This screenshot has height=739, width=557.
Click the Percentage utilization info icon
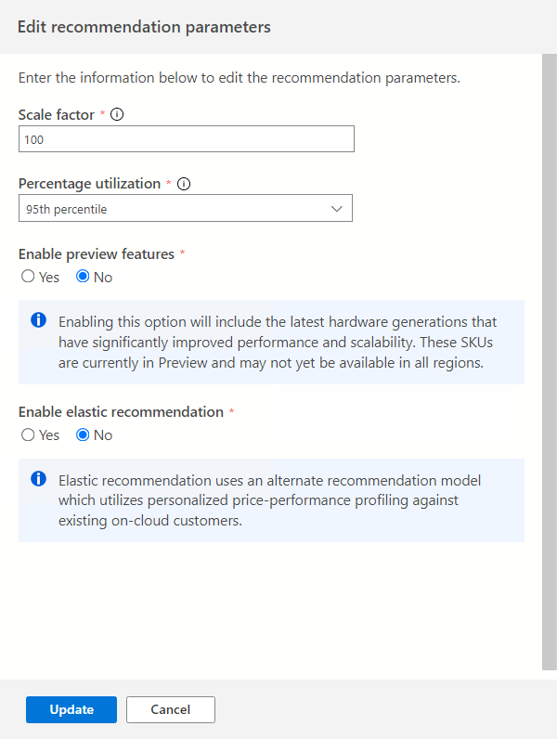pyautogui.click(x=184, y=184)
